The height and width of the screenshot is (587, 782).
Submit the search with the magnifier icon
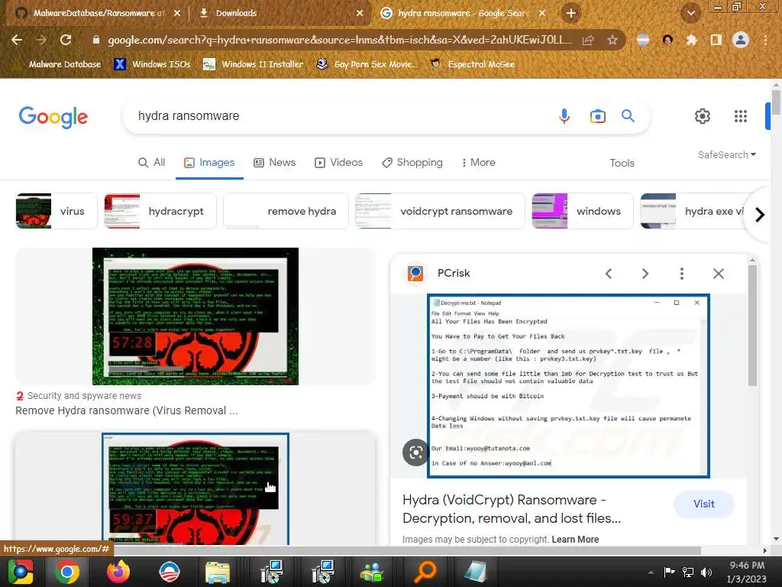click(x=628, y=116)
